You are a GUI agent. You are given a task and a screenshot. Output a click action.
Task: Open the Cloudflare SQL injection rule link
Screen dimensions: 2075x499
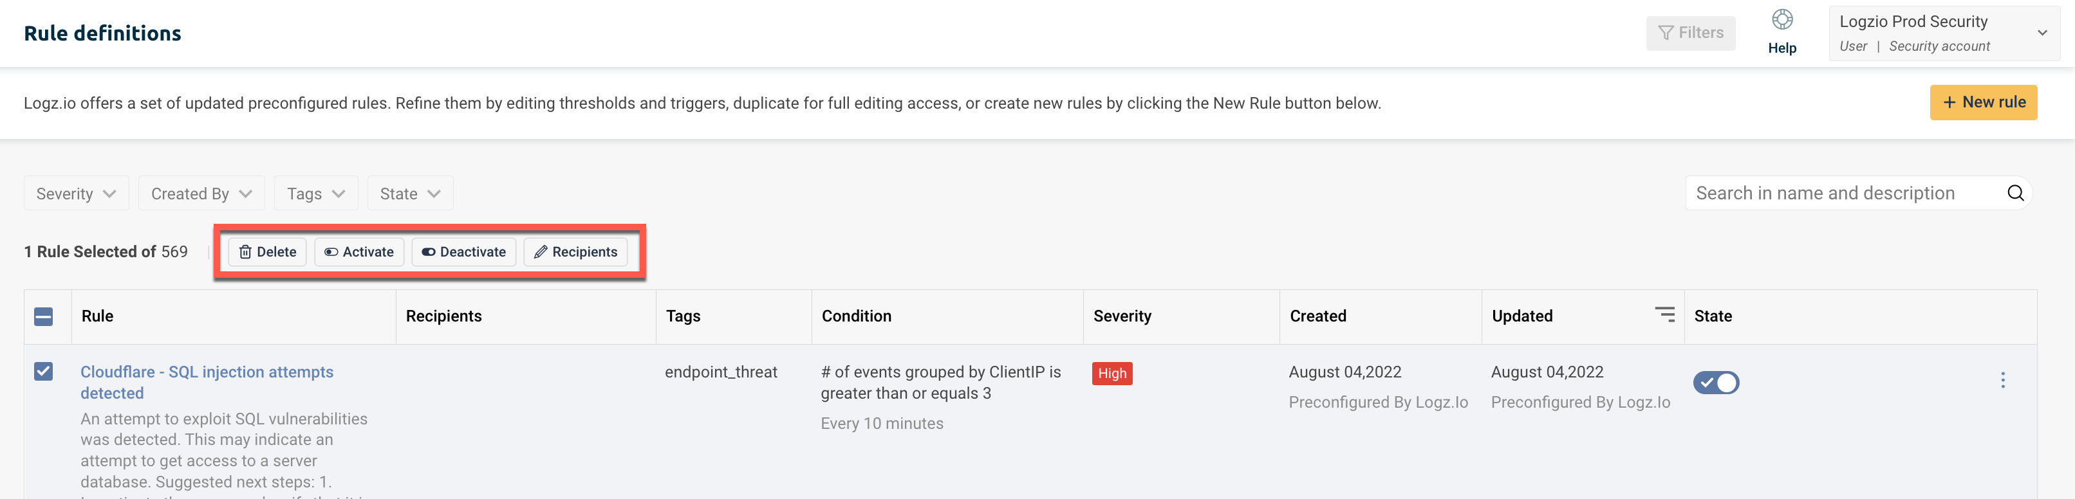(207, 383)
